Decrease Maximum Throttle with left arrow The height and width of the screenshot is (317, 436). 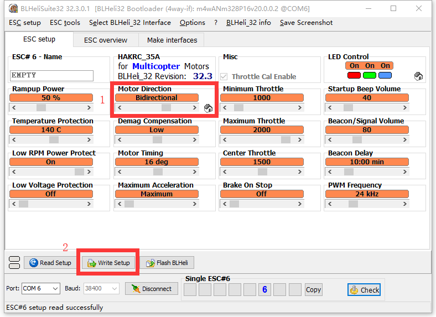tap(225, 139)
